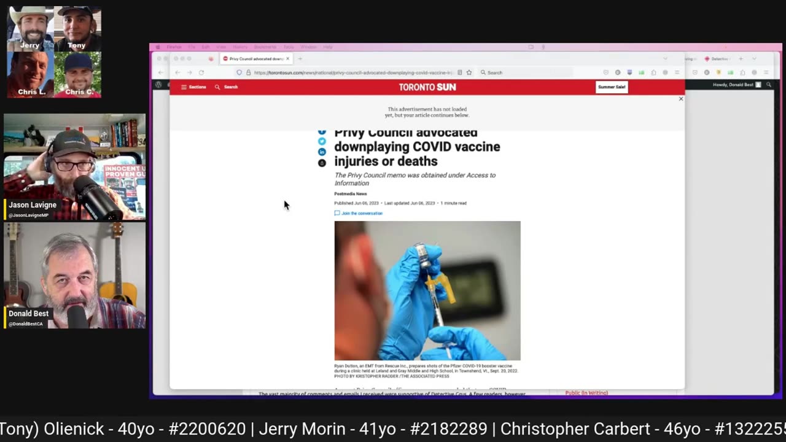Open the tracking protection shield icon
This screenshot has height=442, width=786.
point(239,72)
